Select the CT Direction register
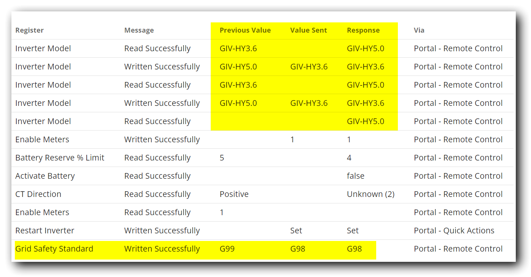The image size is (531, 277). [38, 194]
